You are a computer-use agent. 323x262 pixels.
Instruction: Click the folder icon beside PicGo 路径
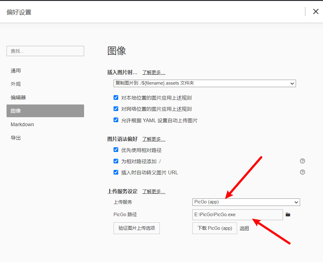click(x=288, y=215)
